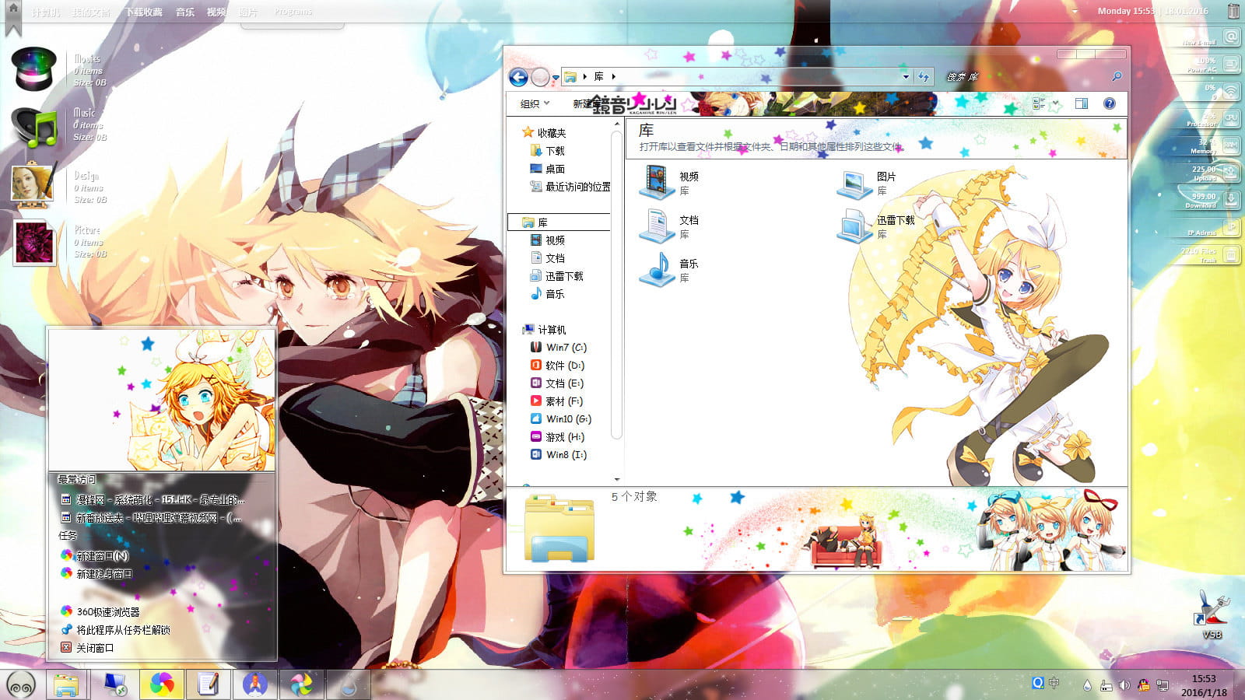Open Win7 (C:) drive
Screen dimensions: 1245x700
(559, 348)
